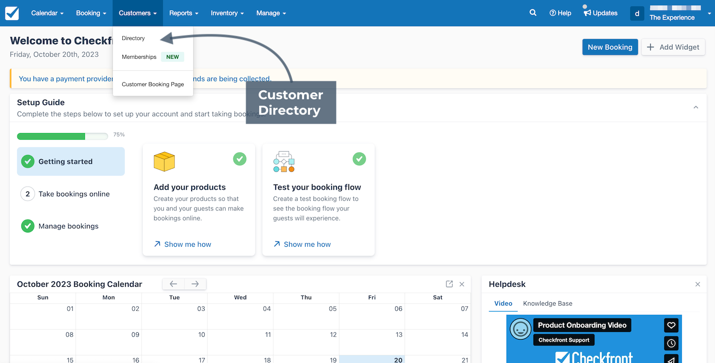
Task: Click the Manage bookings green checkmark
Action: 27,226
